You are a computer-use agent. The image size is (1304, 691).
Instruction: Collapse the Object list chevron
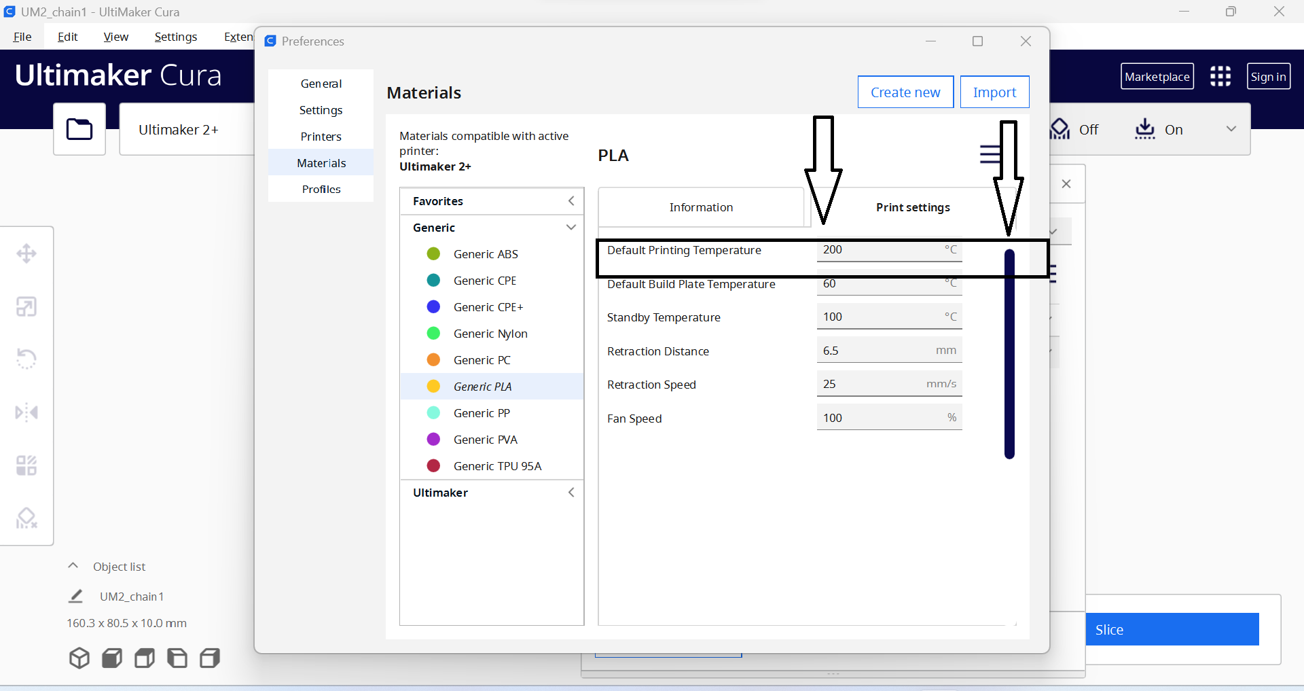pyautogui.click(x=73, y=565)
